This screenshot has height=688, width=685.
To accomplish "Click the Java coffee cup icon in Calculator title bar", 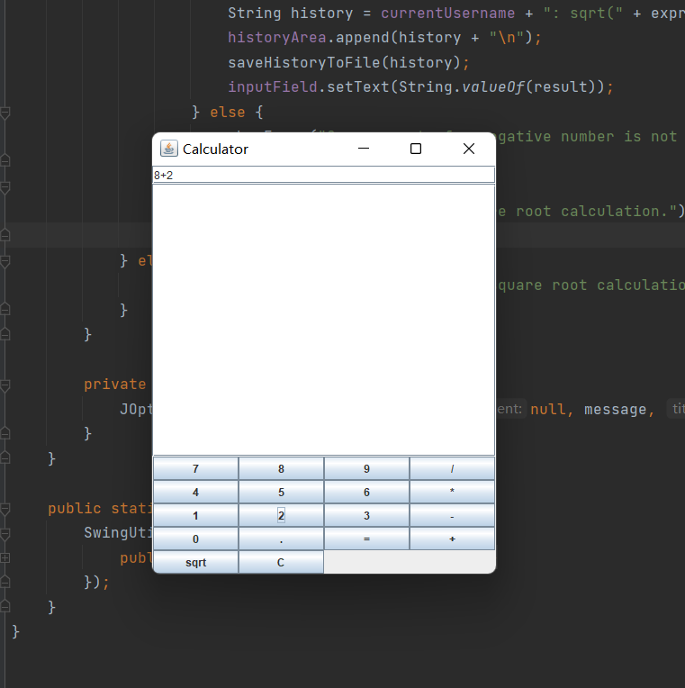I will coord(169,149).
